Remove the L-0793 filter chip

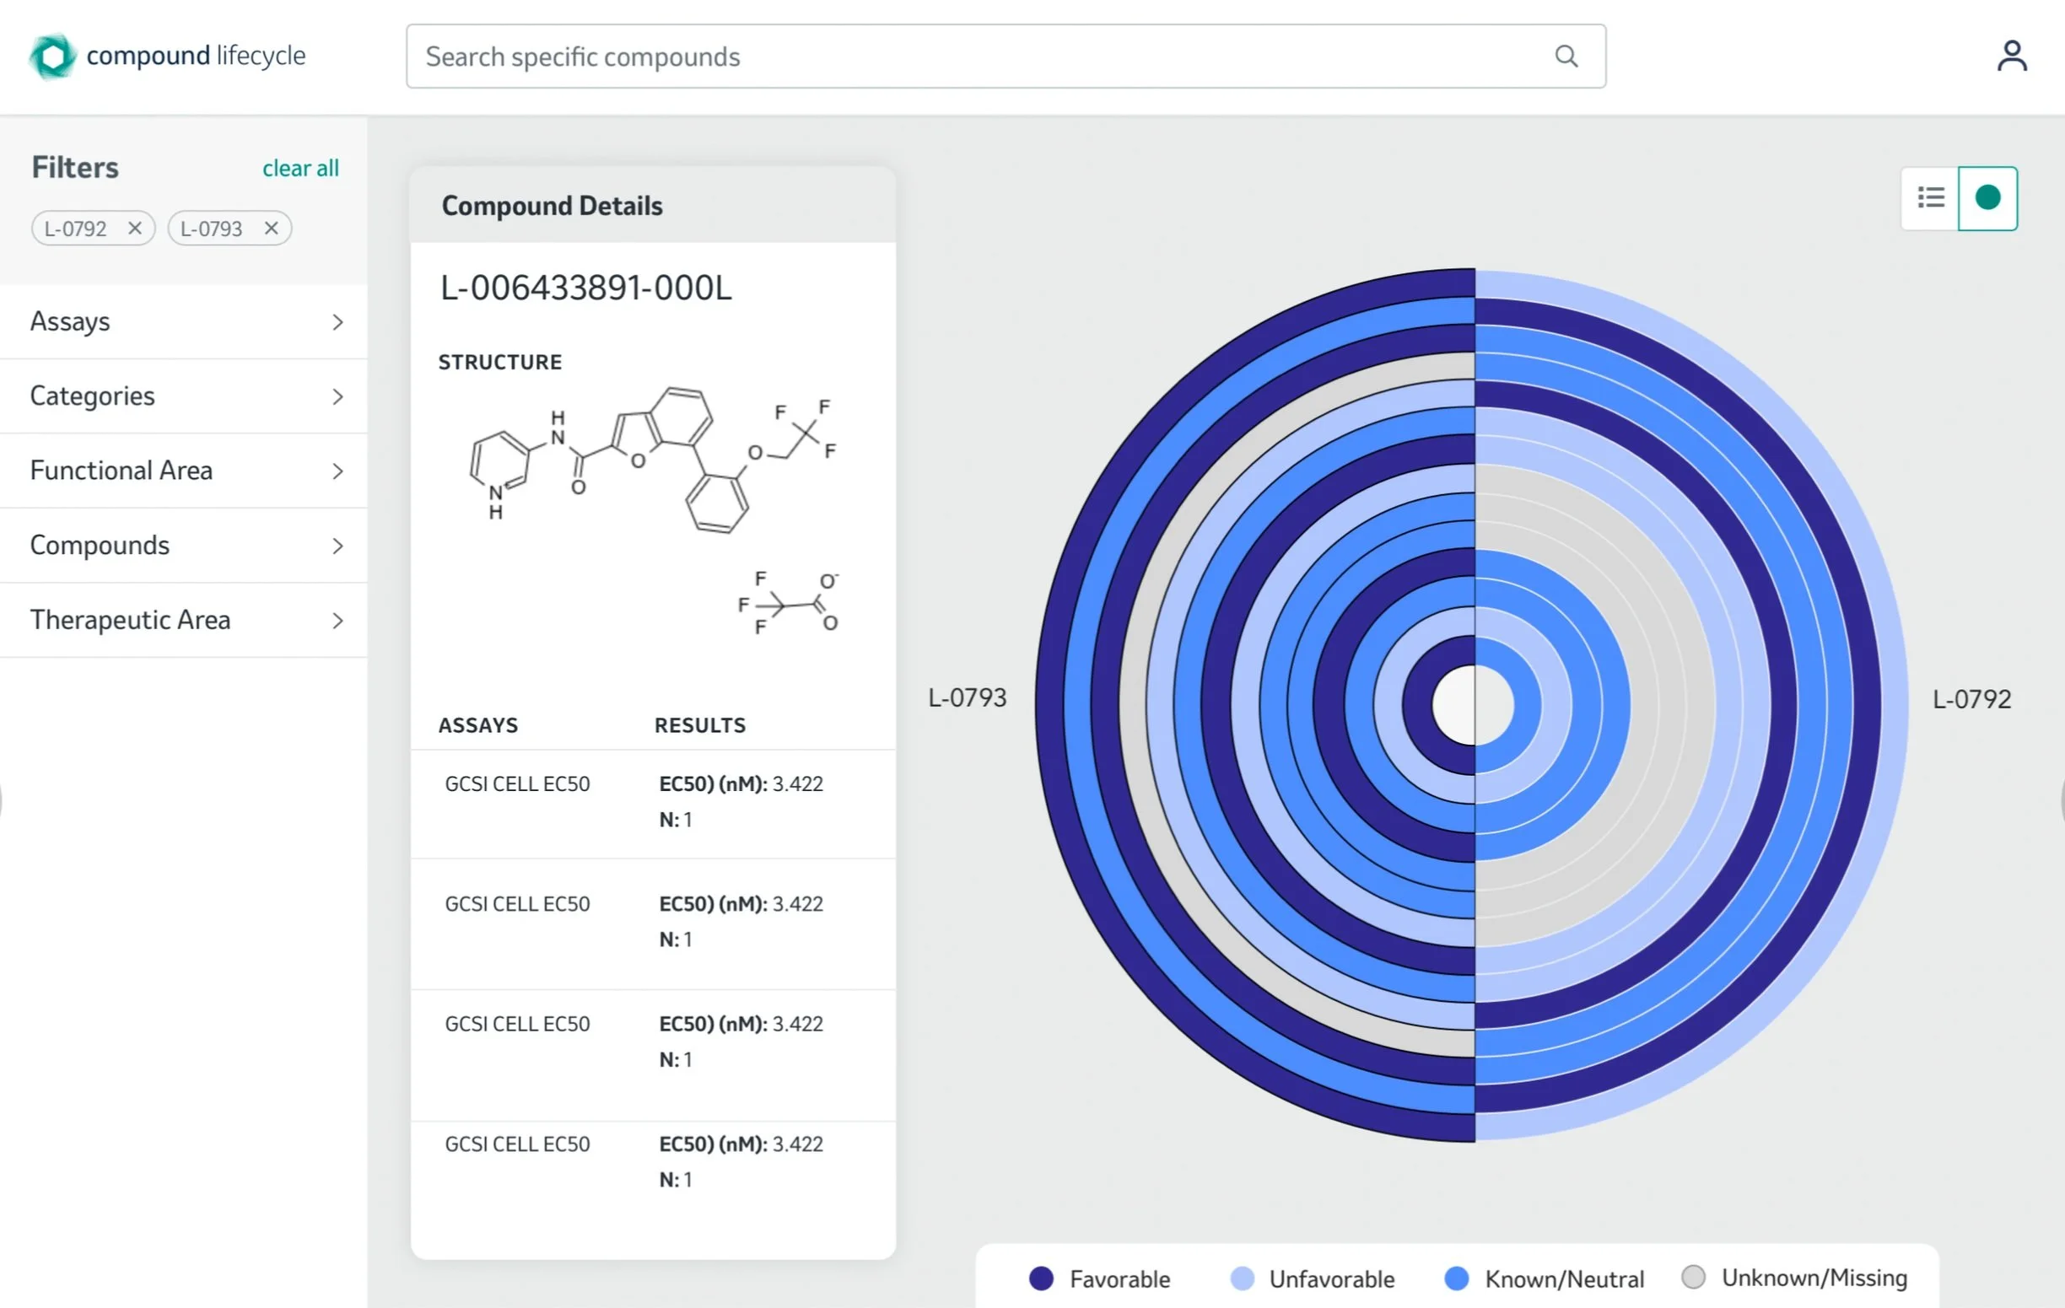[x=271, y=228]
